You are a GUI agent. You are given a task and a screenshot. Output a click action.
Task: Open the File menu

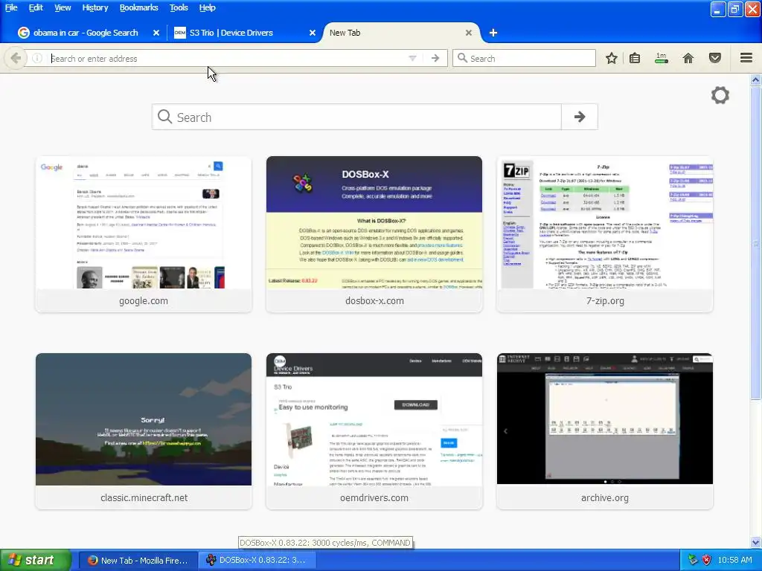(10, 7)
